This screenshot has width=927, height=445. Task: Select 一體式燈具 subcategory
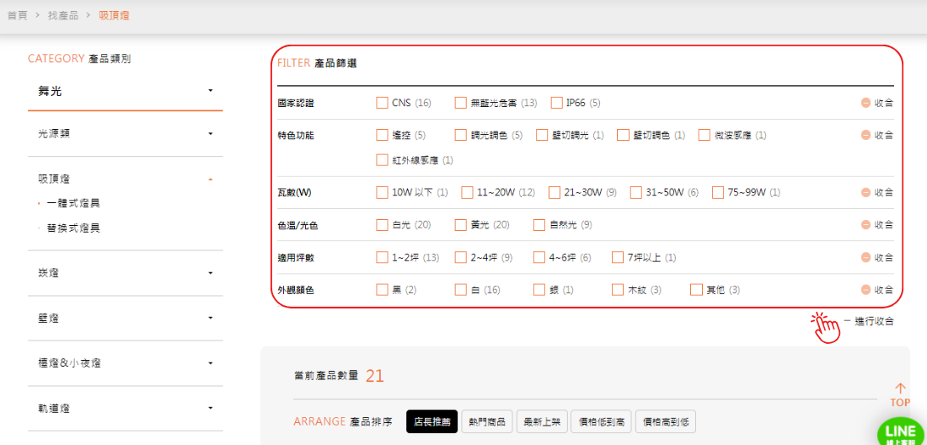tap(73, 203)
